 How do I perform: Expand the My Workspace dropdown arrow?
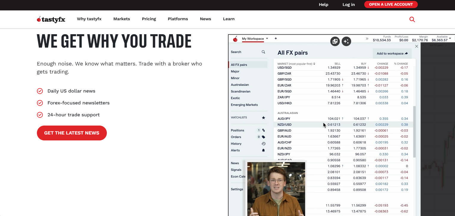point(267,39)
